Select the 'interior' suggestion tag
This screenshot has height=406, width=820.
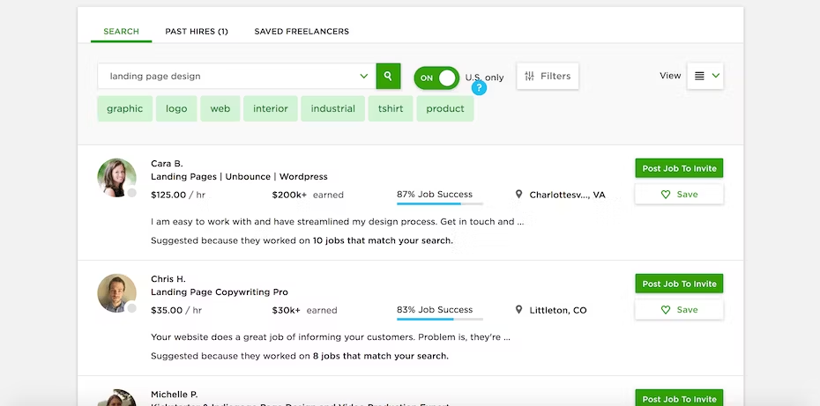(271, 108)
